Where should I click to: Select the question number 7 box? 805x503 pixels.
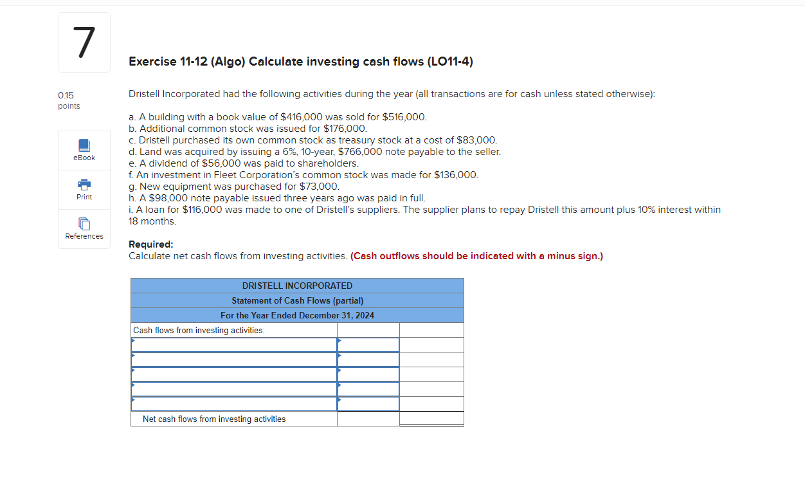point(84,42)
